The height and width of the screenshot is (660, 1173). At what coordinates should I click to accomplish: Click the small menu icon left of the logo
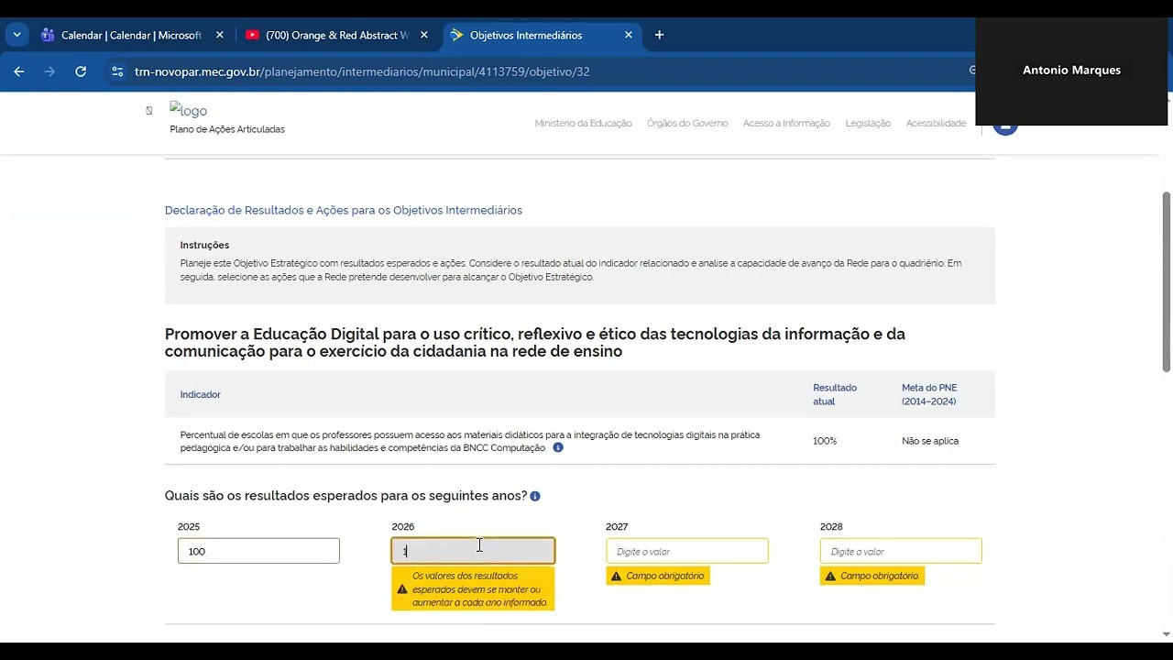148,110
